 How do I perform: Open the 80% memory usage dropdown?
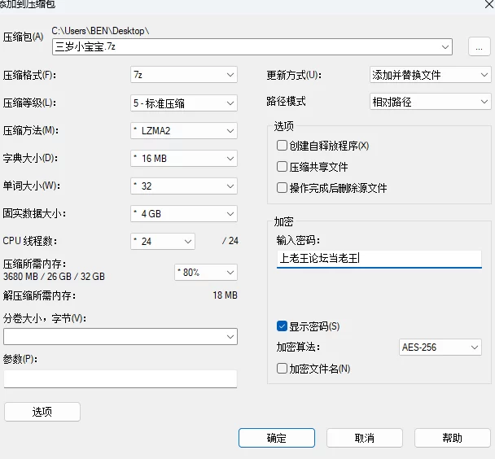pyautogui.click(x=206, y=272)
